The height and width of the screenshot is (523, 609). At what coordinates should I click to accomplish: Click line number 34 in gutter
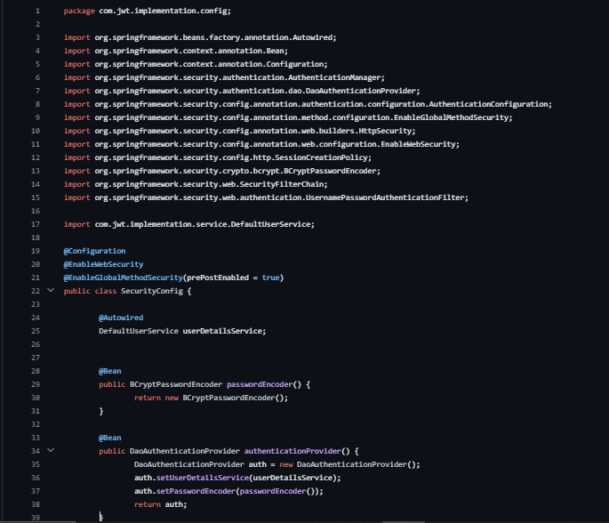(36, 451)
